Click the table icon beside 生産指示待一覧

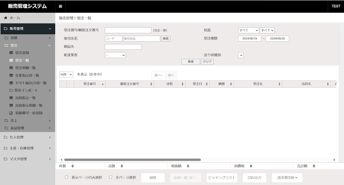pyautogui.click(x=11, y=75)
